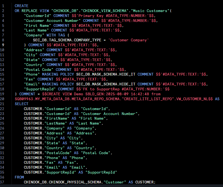Click line number 9 in the gutter
Screen dimensions: 223x187
(x=2, y=45)
